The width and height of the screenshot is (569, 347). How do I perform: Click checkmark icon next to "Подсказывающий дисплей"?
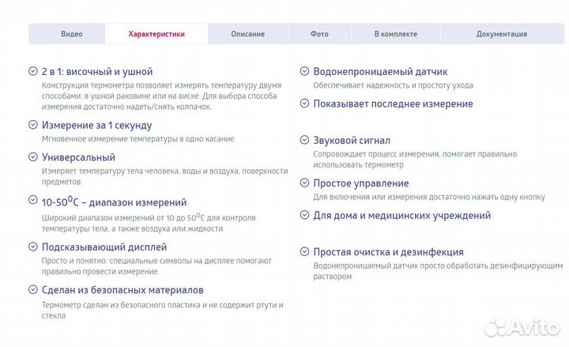tap(32, 247)
